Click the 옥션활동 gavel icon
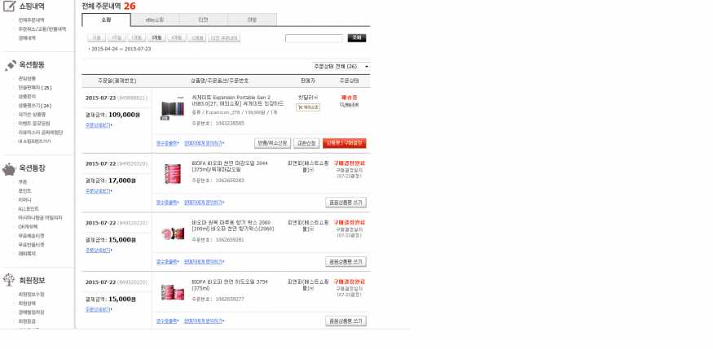The image size is (713, 349). [10, 65]
